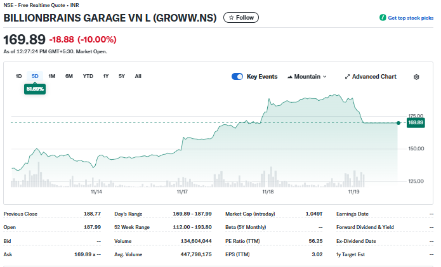Viewport: 441px width, 267px height.
Task: Click the Mountain chart type icon
Action: click(290, 77)
